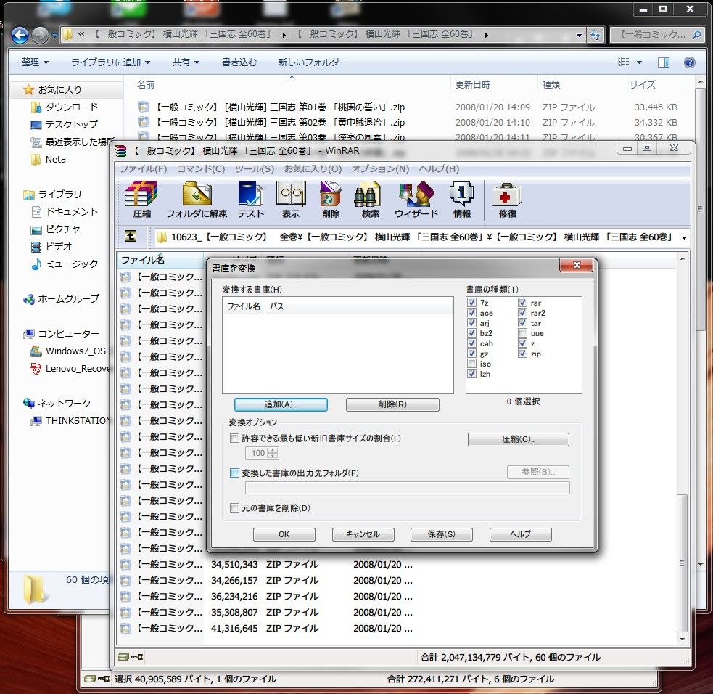Screen dimensions: 713x694
Task: Click the ヘルプ button in the dialog
Action: [x=520, y=534]
